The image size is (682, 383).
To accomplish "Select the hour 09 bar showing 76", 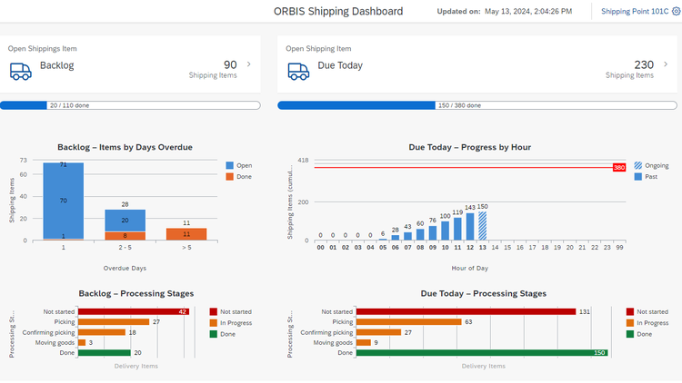I will pyautogui.click(x=433, y=232).
